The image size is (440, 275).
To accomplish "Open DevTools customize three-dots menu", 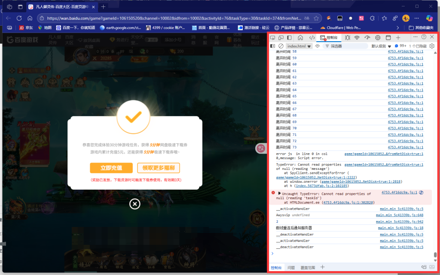I will coord(416,37).
